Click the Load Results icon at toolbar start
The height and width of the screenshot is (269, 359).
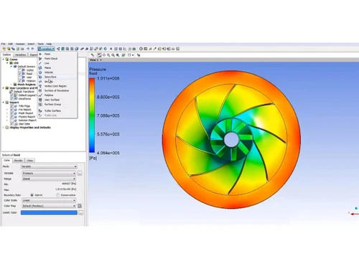(4, 49)
